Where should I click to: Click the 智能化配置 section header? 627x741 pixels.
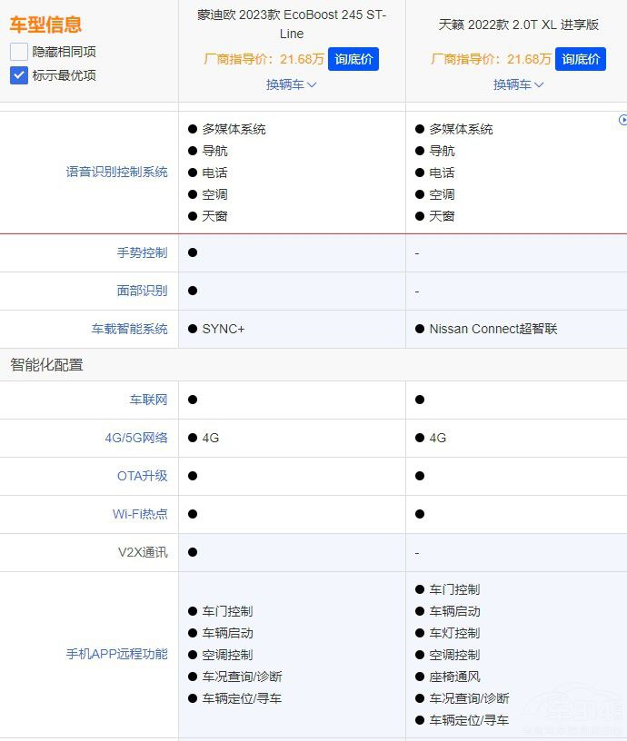click(x=46, y=365)
